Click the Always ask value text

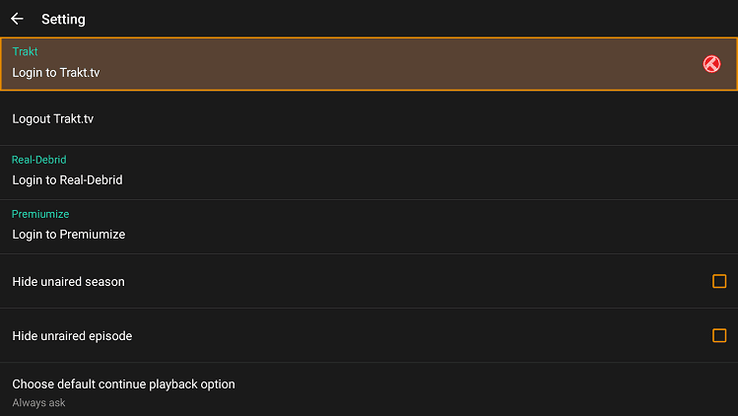pos(38,403)
